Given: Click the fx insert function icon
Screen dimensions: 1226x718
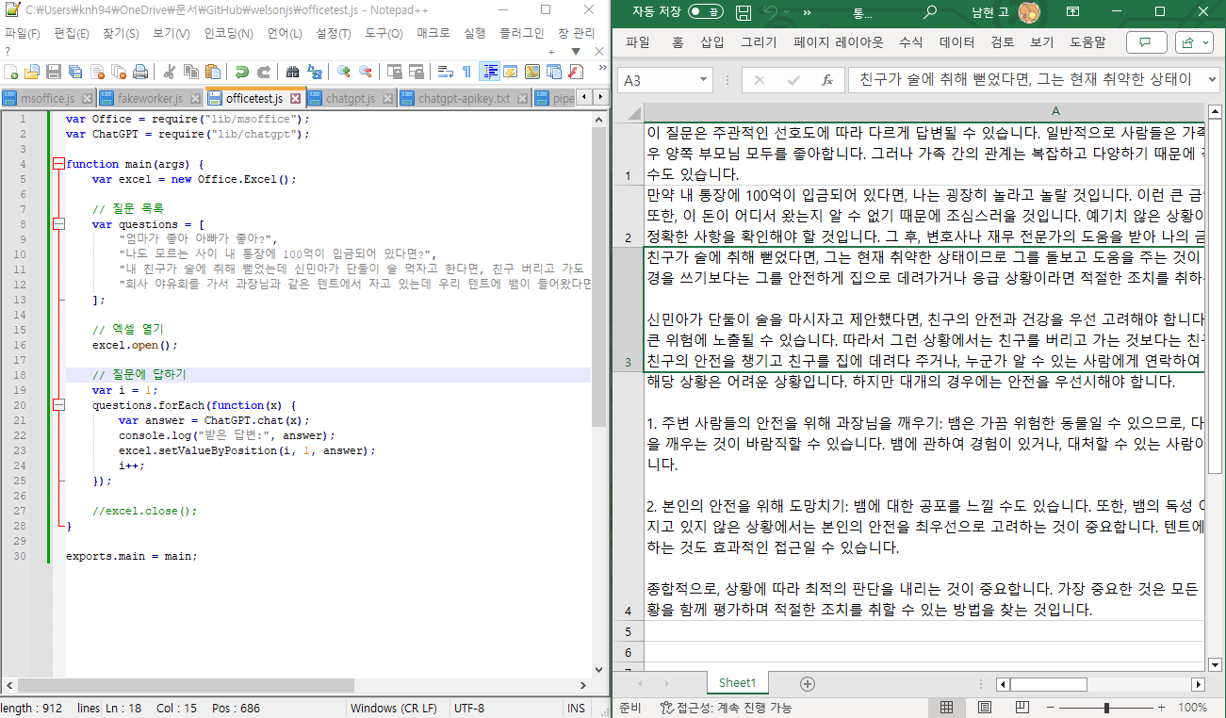Looking at the screenshot, I should pyautogui.click(x=827, y=81).
